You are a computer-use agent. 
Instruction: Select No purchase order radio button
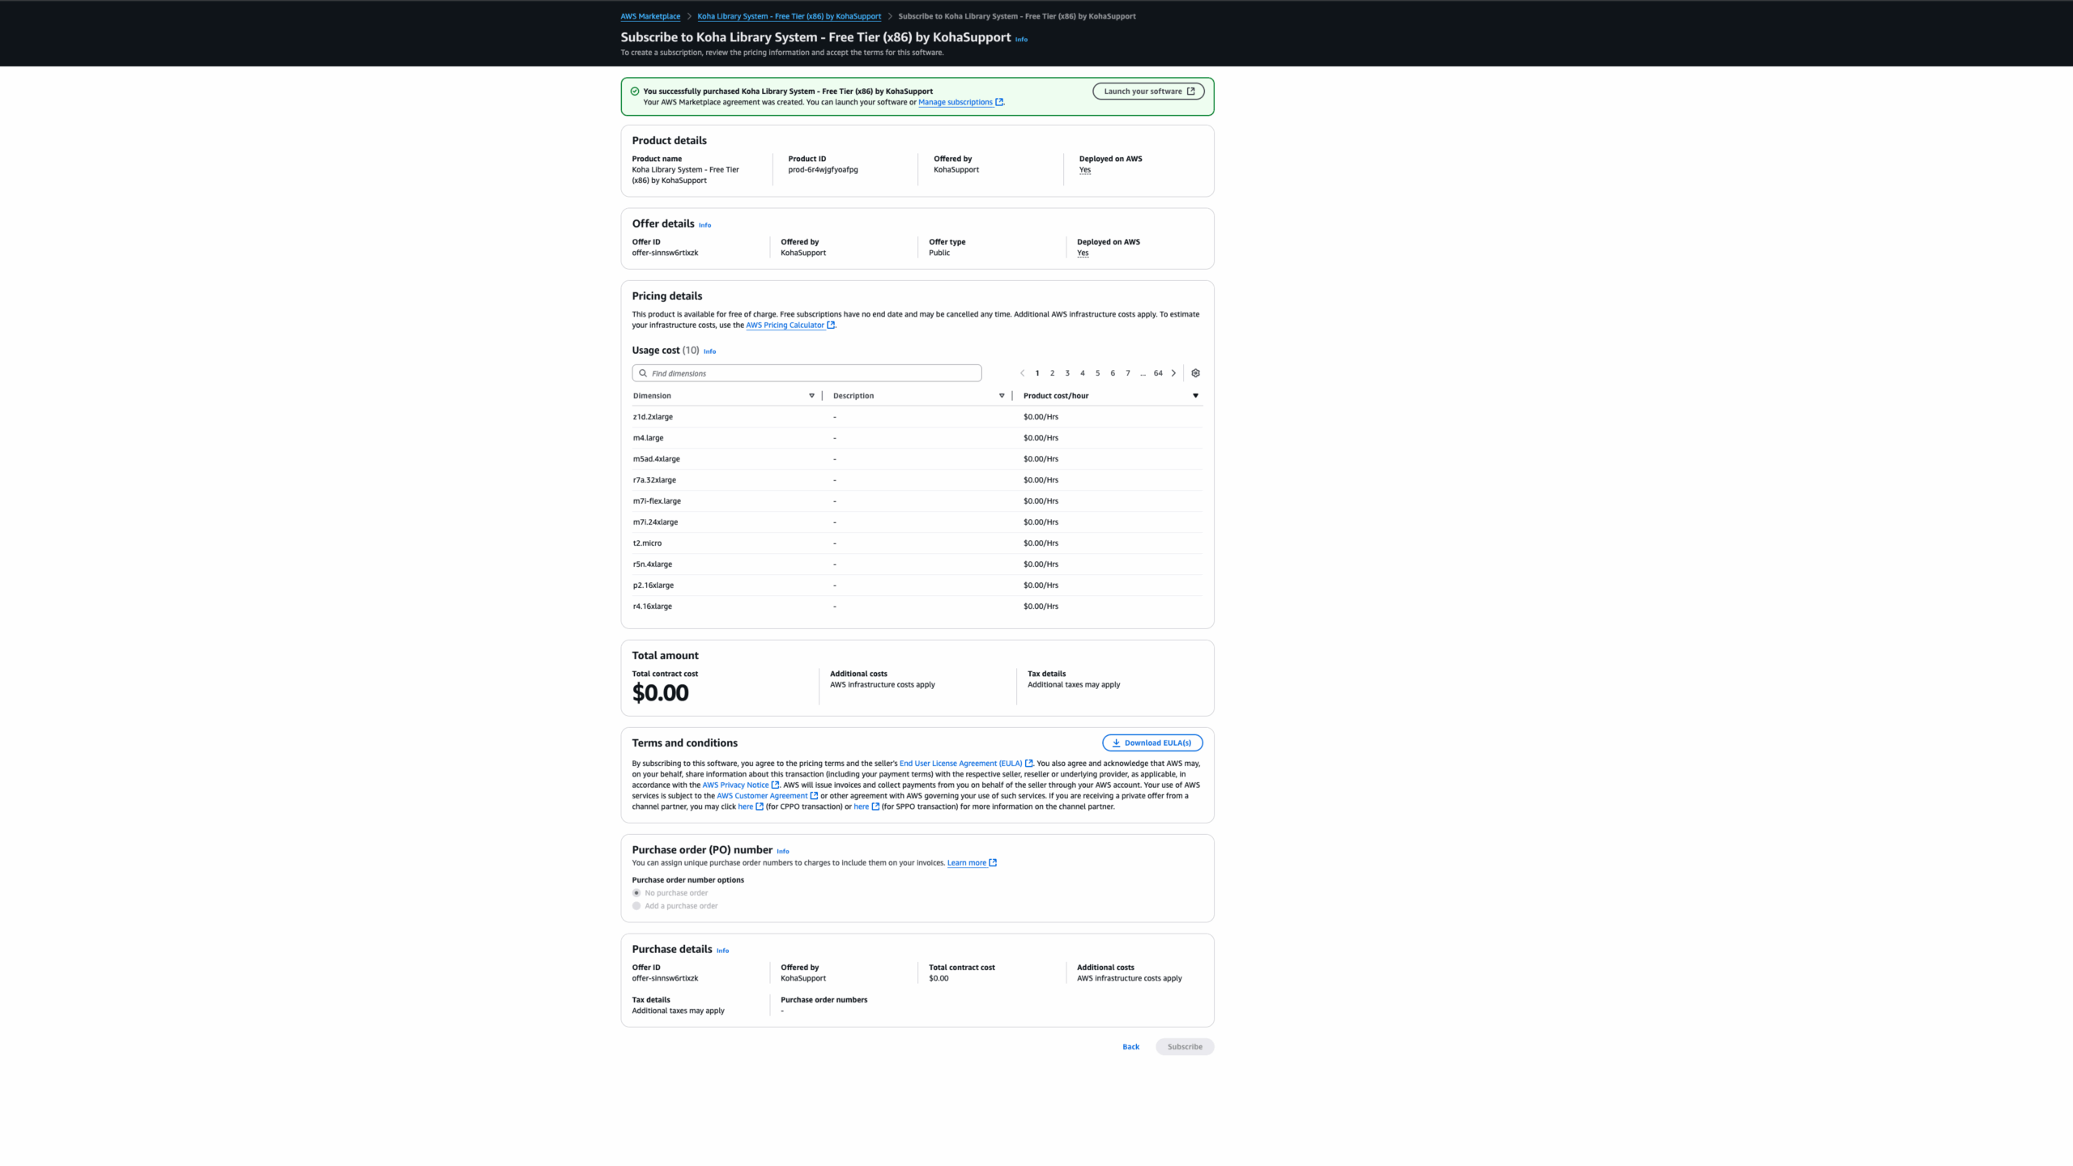pos(636,893)
